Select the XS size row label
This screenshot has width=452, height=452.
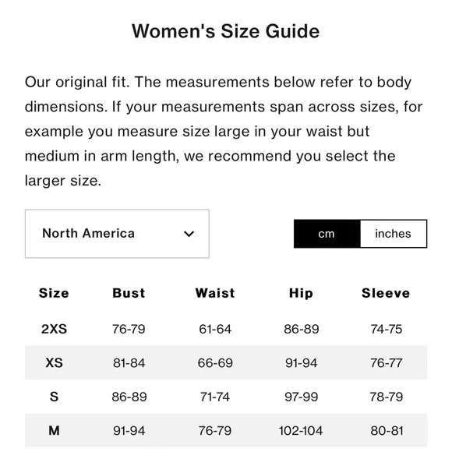pos(54,362)
